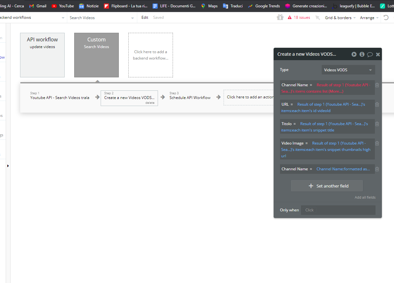The image size is (394, 283).
Task: Delete the Video Image field using trash icon
Action: point(377,143)
